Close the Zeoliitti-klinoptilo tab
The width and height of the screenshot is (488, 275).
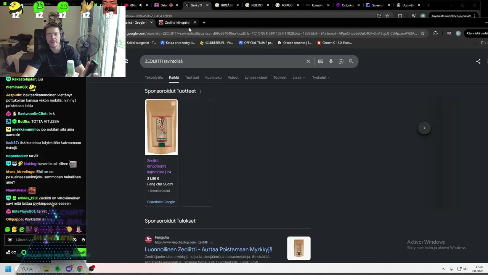coord(195,23)
